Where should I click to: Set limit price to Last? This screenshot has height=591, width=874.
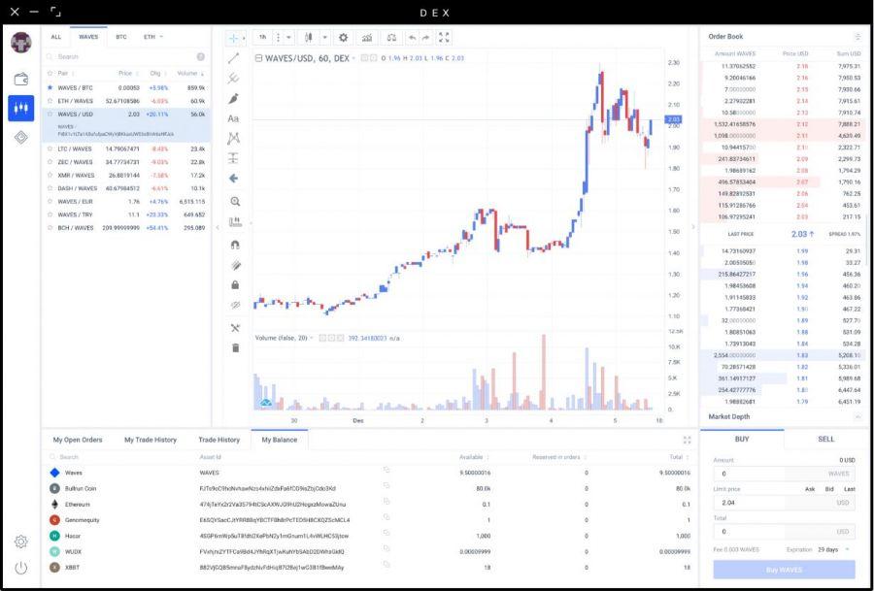[x=849, y=489]
